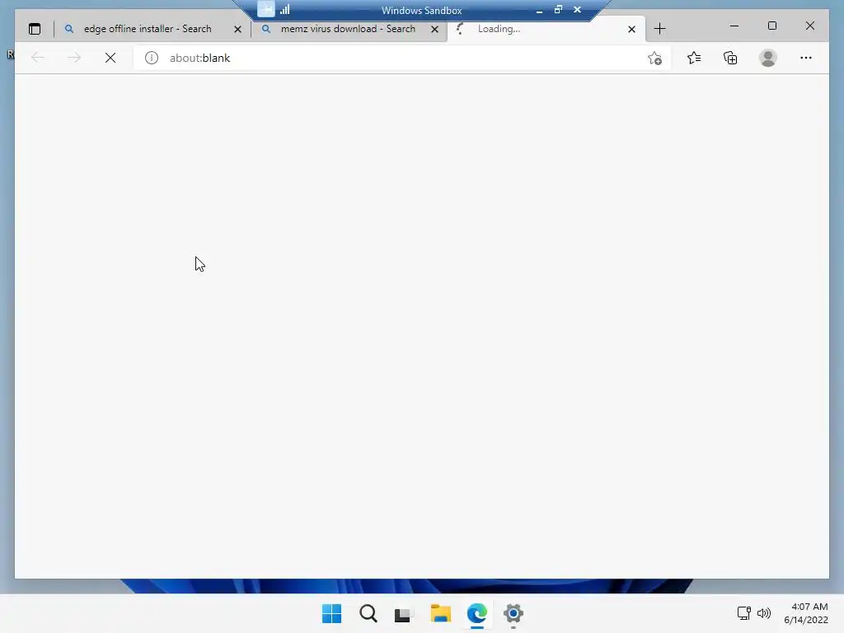The width and height of the screenshot is (844, 633).
Task: Click the Sandbox pin icon
Action: click(266, 9)
